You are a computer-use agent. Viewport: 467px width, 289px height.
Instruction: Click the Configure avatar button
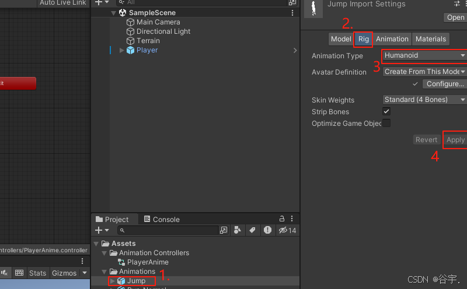coord(445,84)
